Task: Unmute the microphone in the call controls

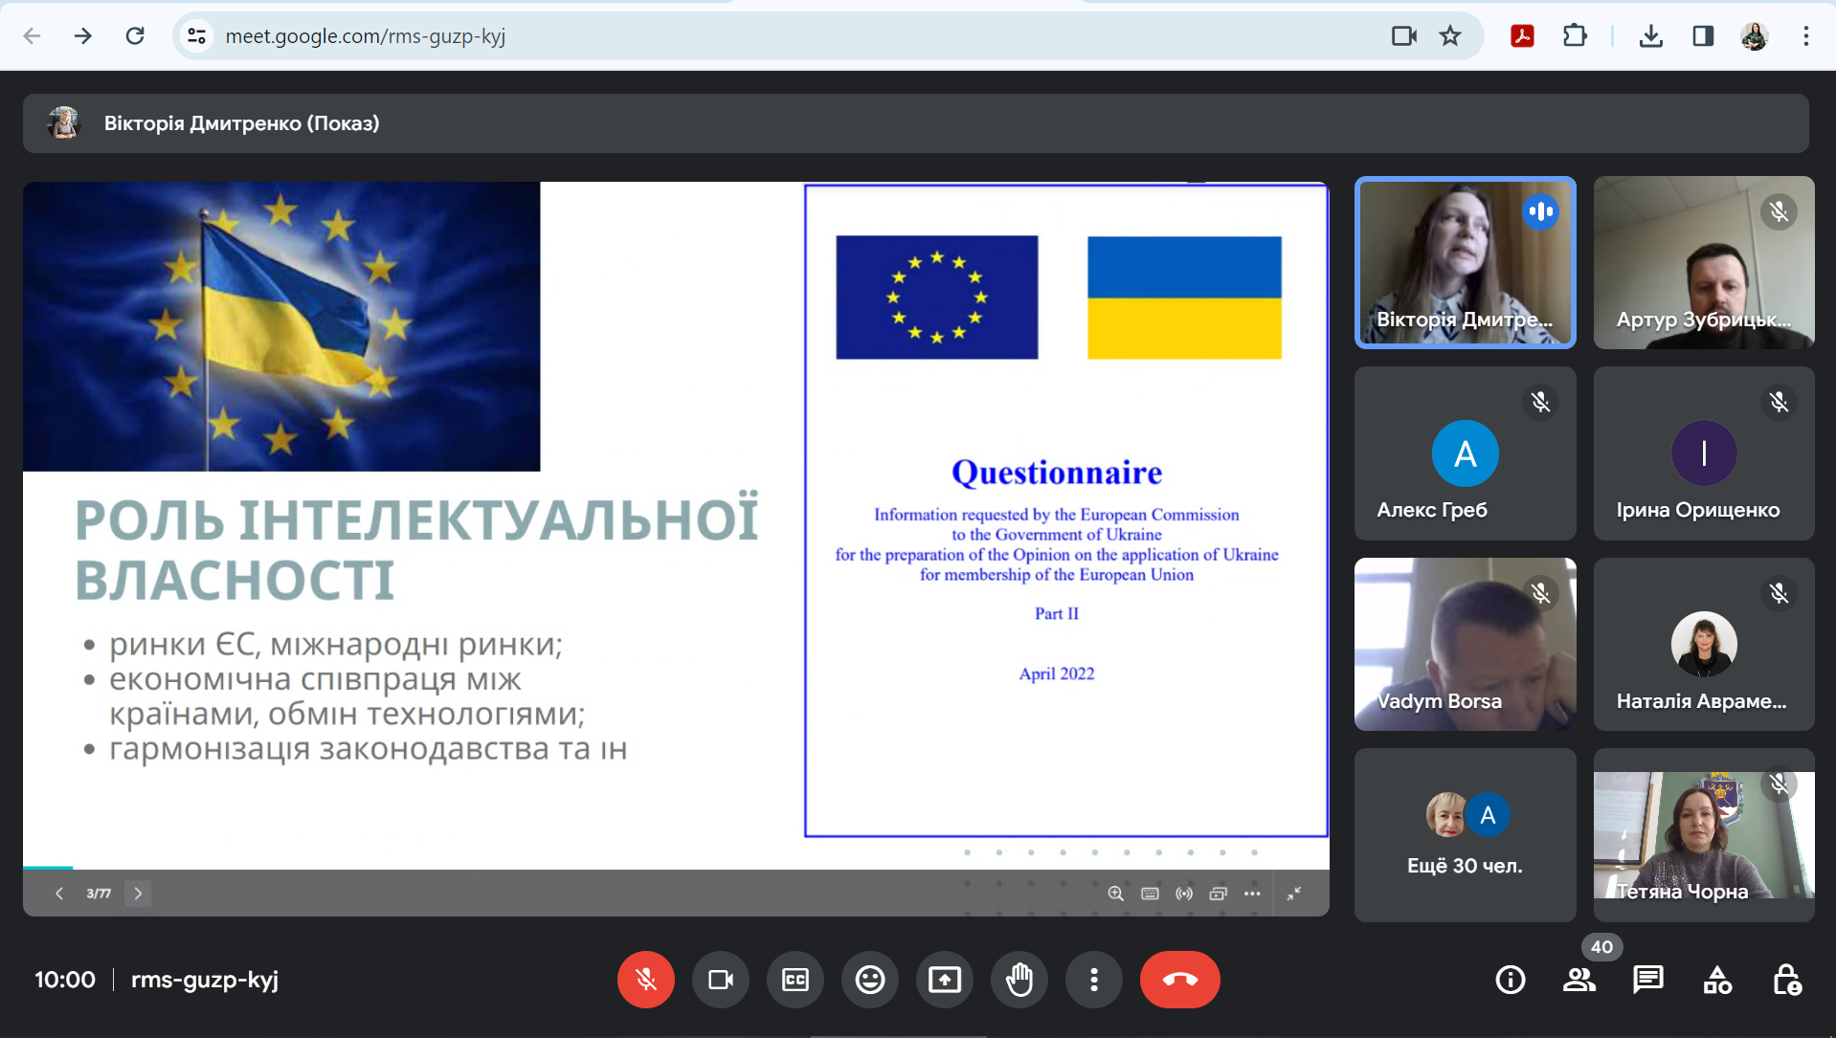Action: (x=646, y=980)
